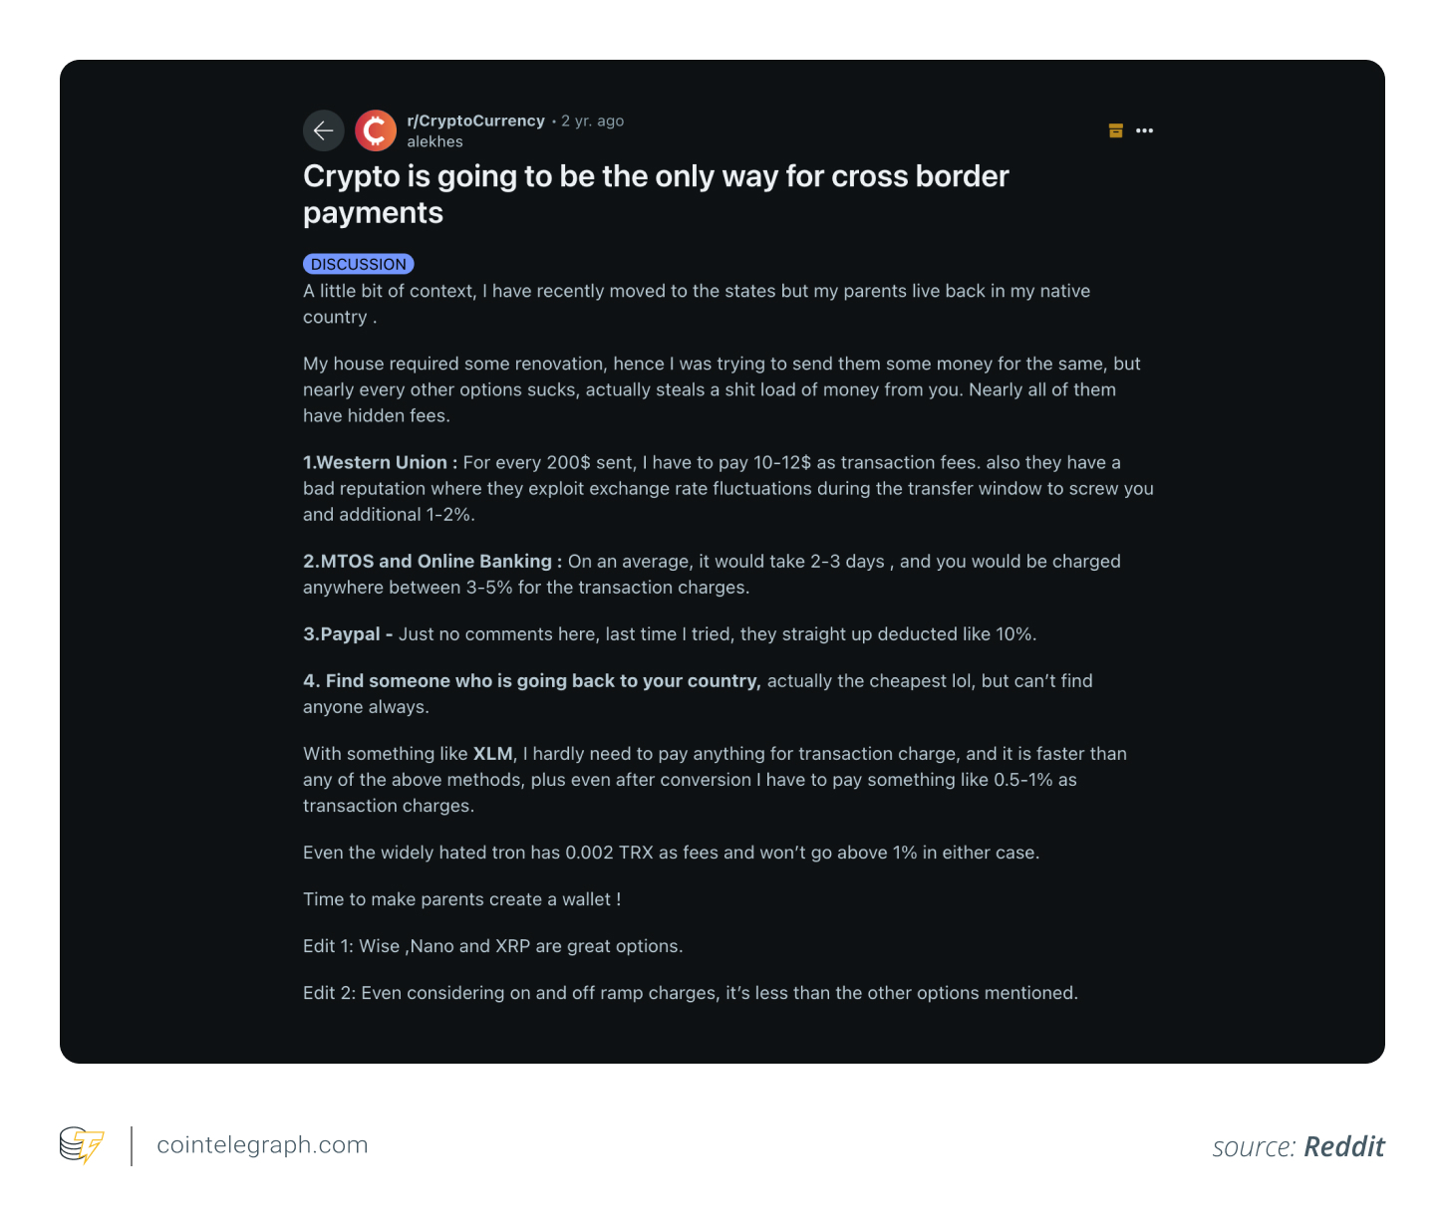
Task: Select the 'Time to make parents create a wallet' line
Action: pyautogui.click(x=461, y=898)
